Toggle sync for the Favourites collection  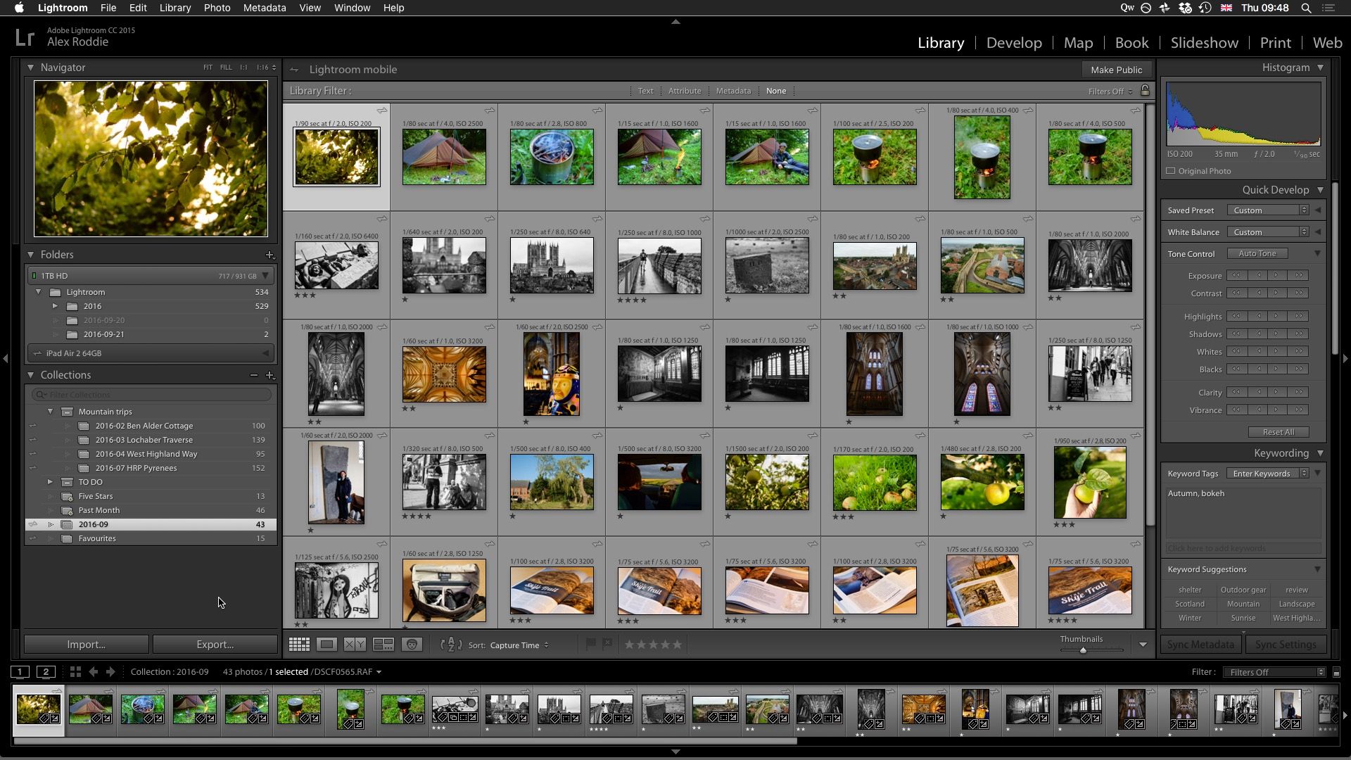(x=33, y=538)
